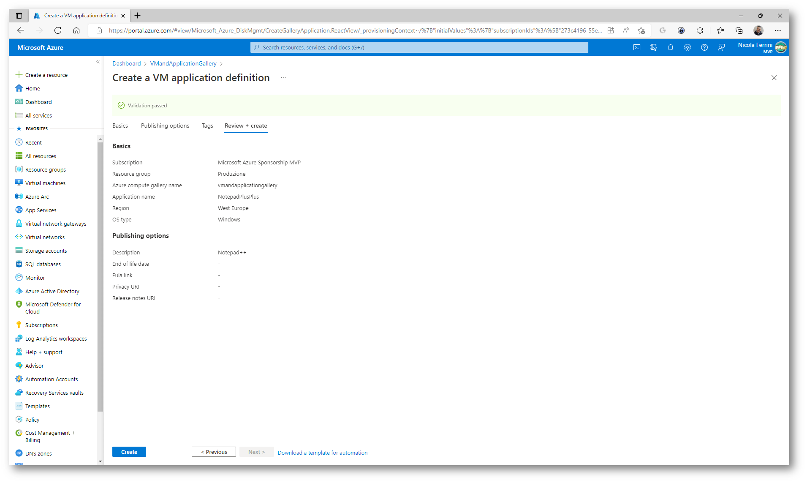Screen dimensions: 807x483
Task: Open Read aloud icon in address bar
Action: 626,30
